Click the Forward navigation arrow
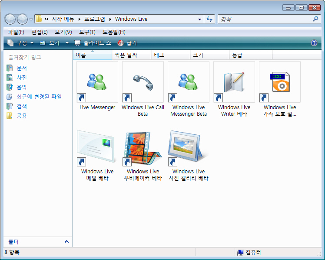325x260 pixels. coord(22,19)
